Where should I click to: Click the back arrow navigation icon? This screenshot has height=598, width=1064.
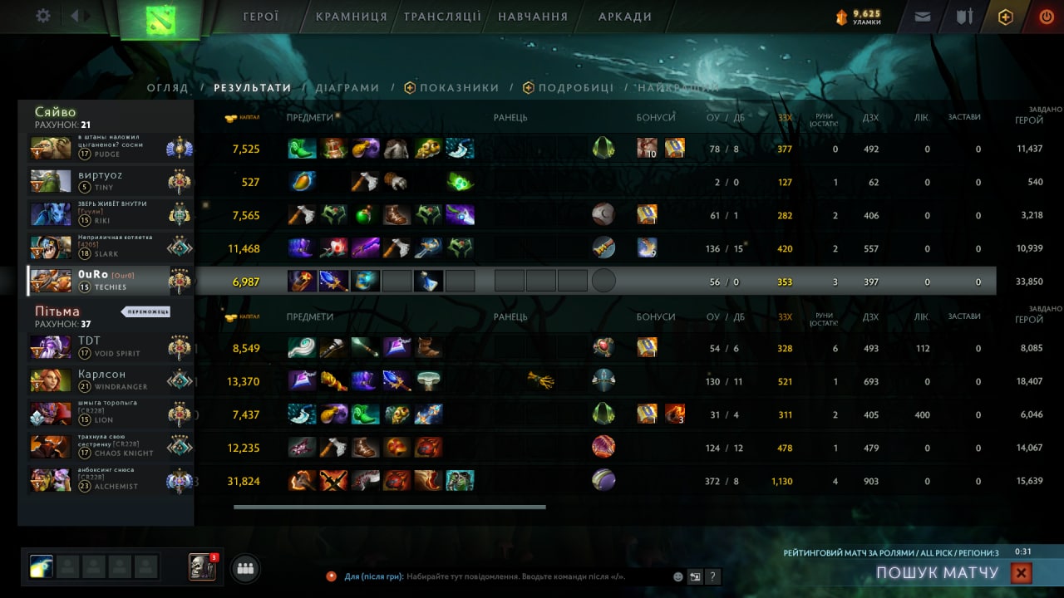75,16
